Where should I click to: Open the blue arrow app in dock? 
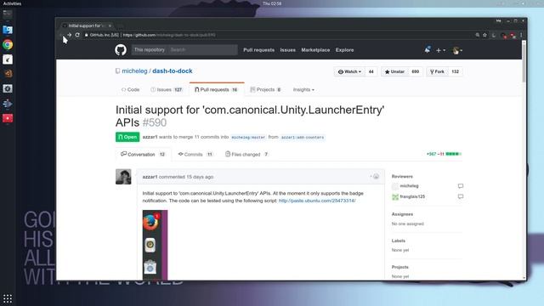[8, 104]
